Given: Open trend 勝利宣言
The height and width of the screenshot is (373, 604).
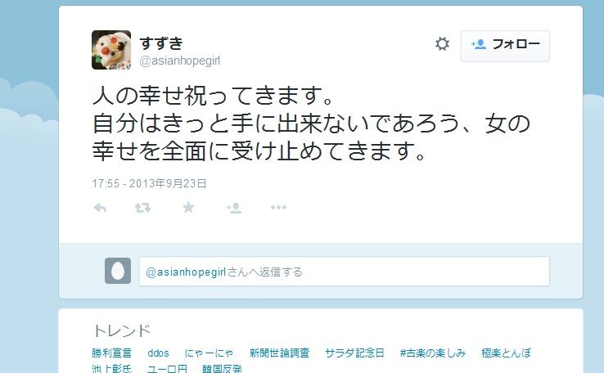Looking at the screenshot, I should (x=111, y=353).
